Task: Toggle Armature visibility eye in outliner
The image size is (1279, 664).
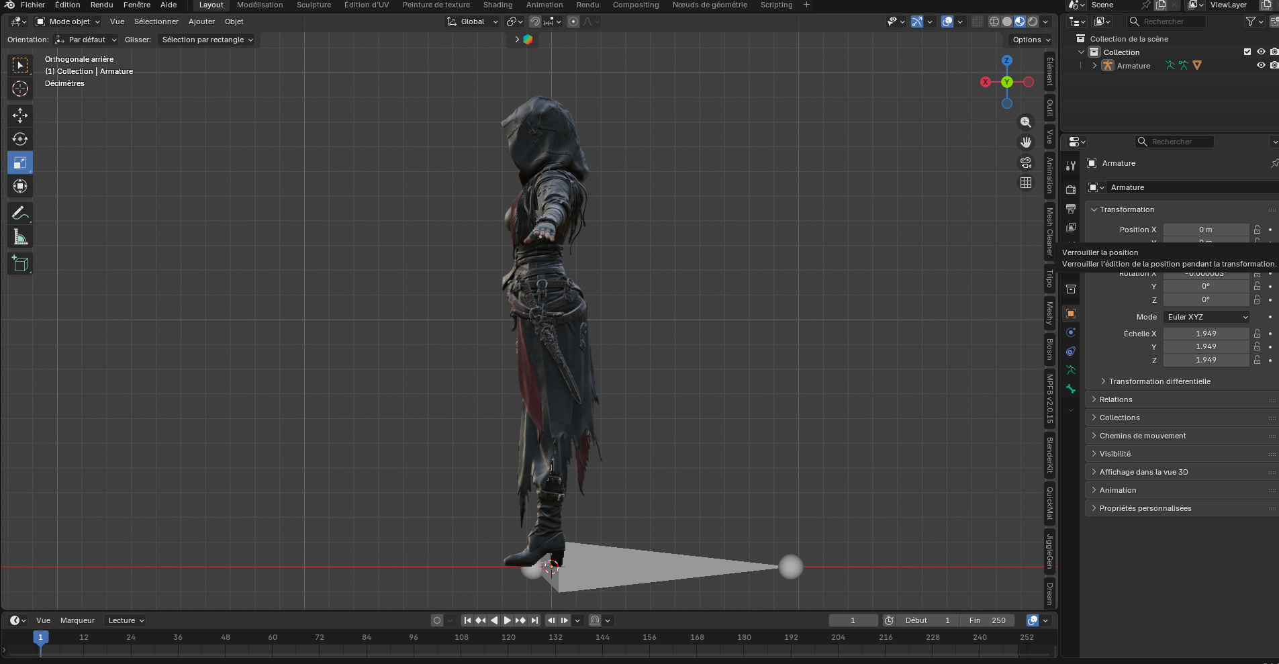Action: click(x=1261, y=65)
